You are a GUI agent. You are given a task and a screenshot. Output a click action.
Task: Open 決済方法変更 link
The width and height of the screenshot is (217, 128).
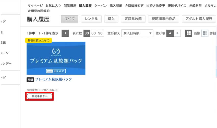point(156,6)
